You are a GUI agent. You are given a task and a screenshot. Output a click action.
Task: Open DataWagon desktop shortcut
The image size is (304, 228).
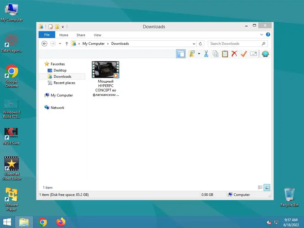pos(12,43)
